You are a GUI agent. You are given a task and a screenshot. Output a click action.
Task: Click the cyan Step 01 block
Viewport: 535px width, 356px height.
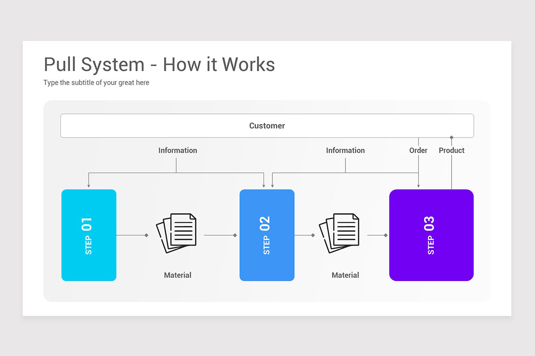pos(89,235)
